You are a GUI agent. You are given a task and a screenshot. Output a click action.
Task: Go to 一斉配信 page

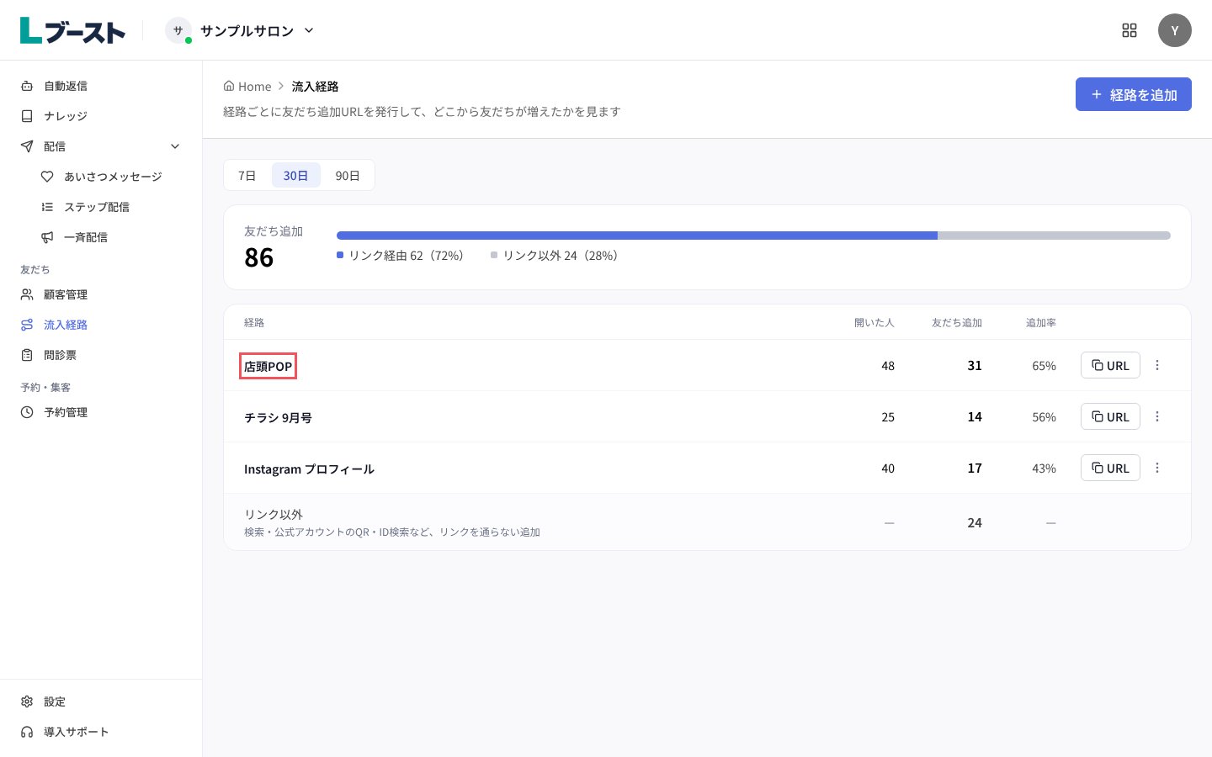click(x=111, y=237)
